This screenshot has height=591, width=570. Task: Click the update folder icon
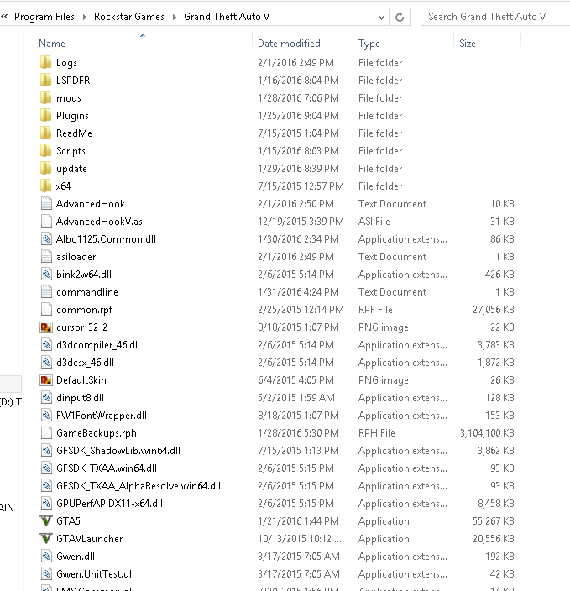(x=45, y=169)
